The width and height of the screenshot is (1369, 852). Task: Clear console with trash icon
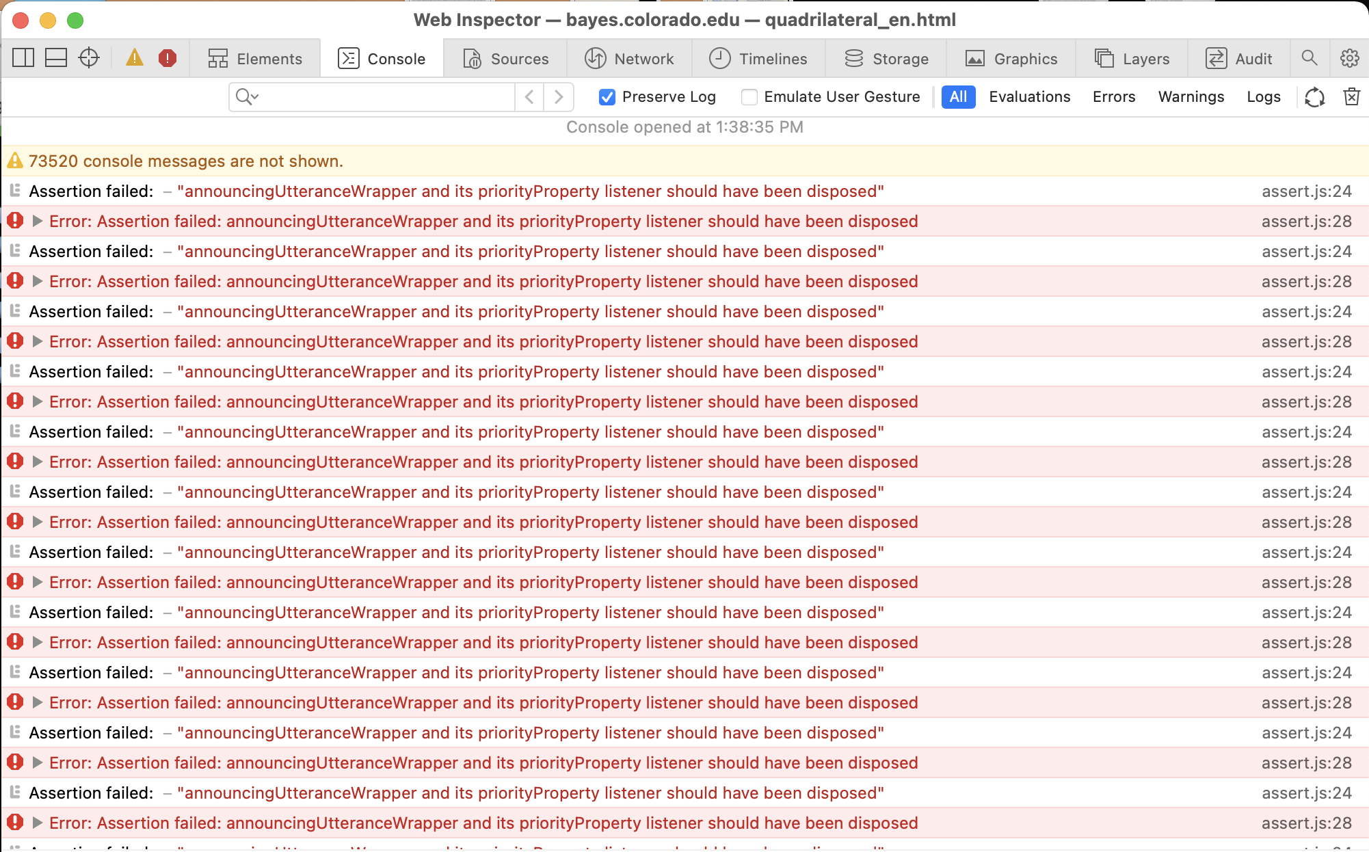[x=1351, y=97]
